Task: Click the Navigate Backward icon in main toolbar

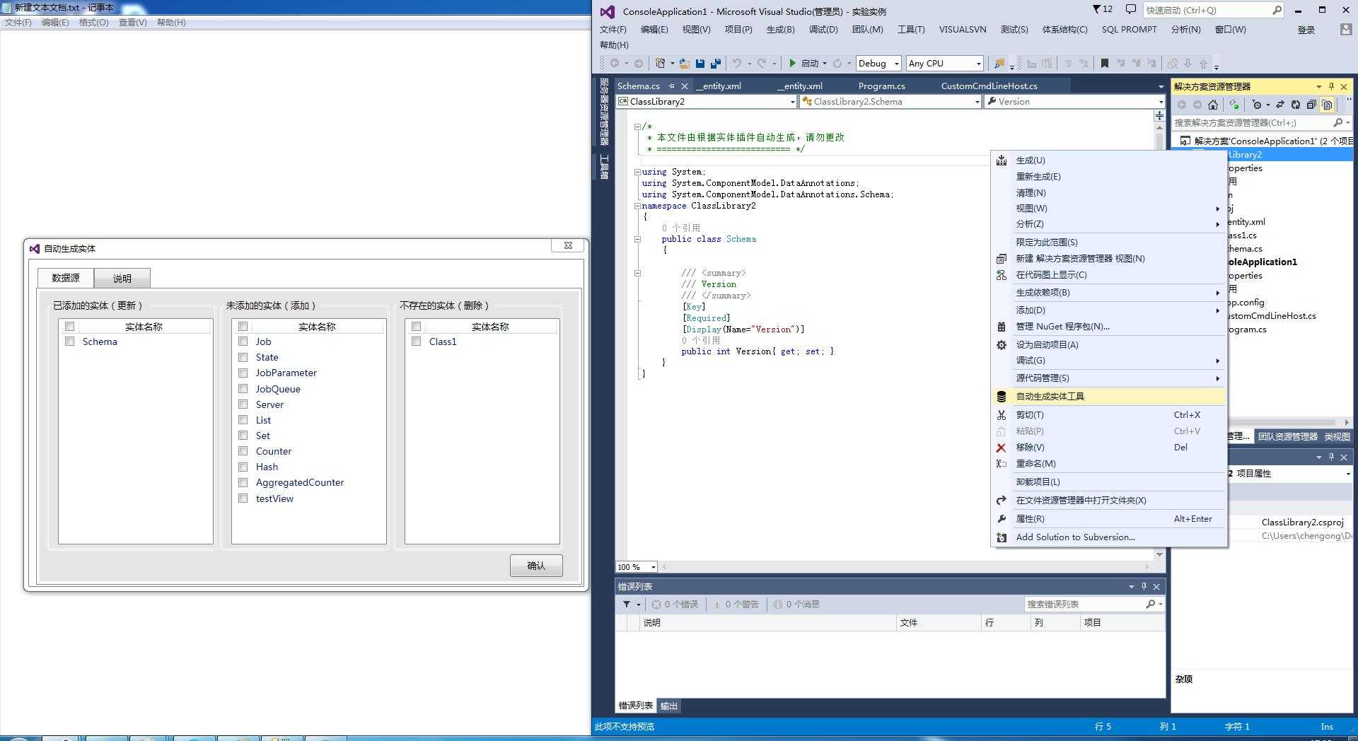Action: tap(615, 64)
